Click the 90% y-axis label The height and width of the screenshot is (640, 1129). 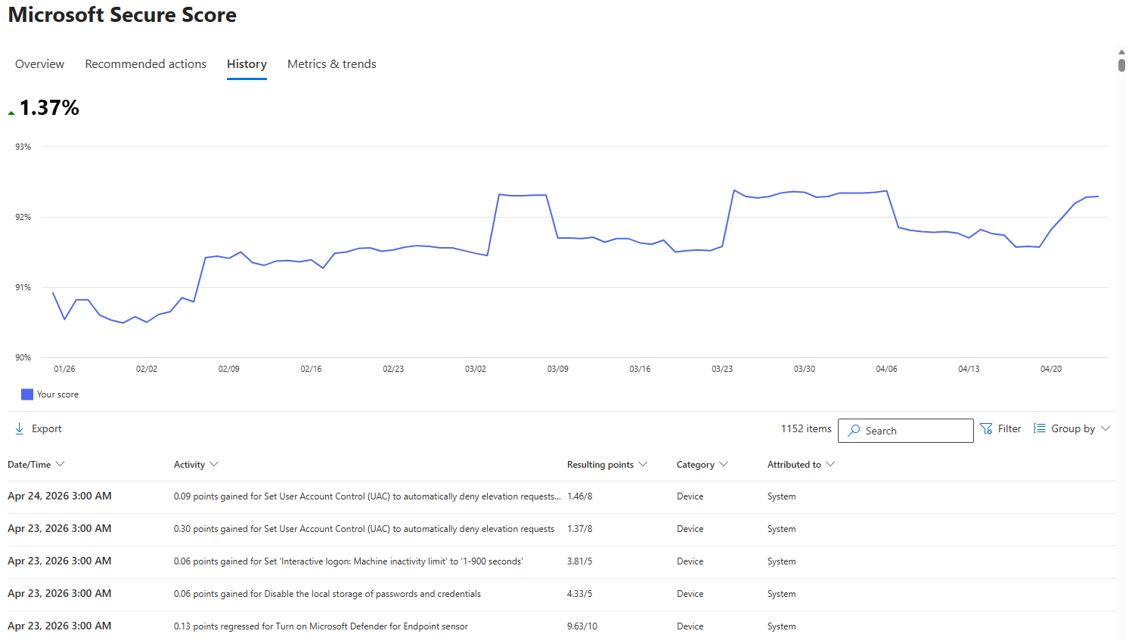(23, 357)
